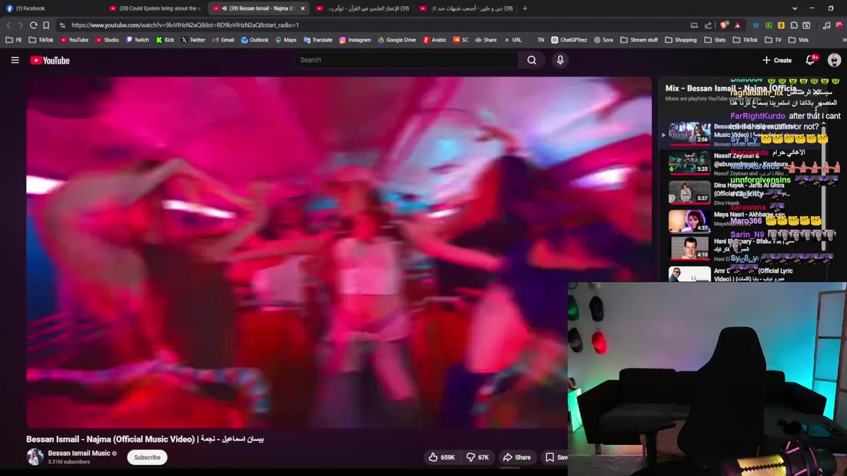Play the 2:56 Bessan Ismail playlist thumbnail
This screenshot has width=847, height=476.
tap(690, 133)
